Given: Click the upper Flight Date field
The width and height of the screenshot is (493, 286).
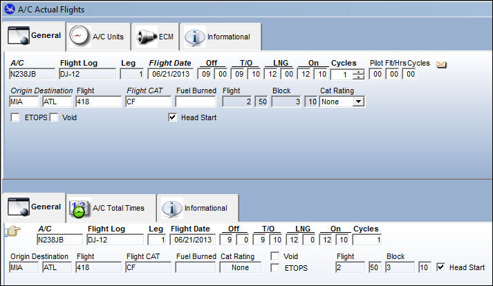Looking at the screenshot, I should click(x=170, y=74).
